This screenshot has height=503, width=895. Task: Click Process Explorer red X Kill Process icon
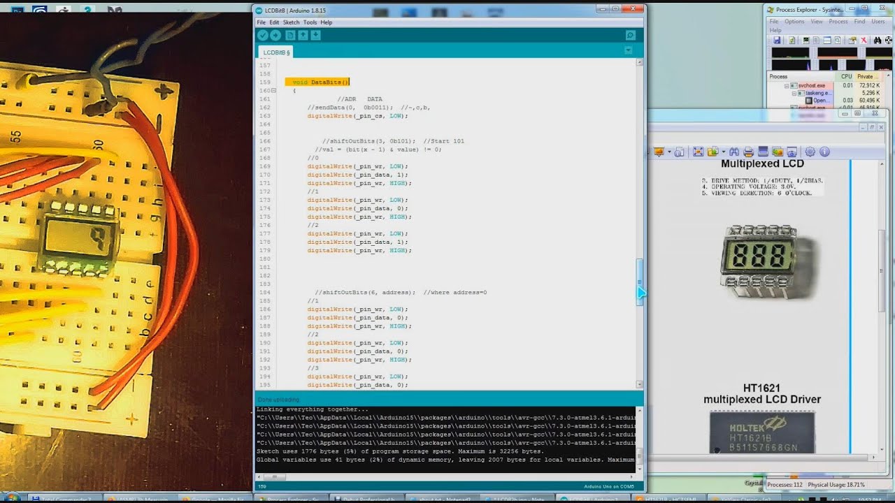[864, 41]
